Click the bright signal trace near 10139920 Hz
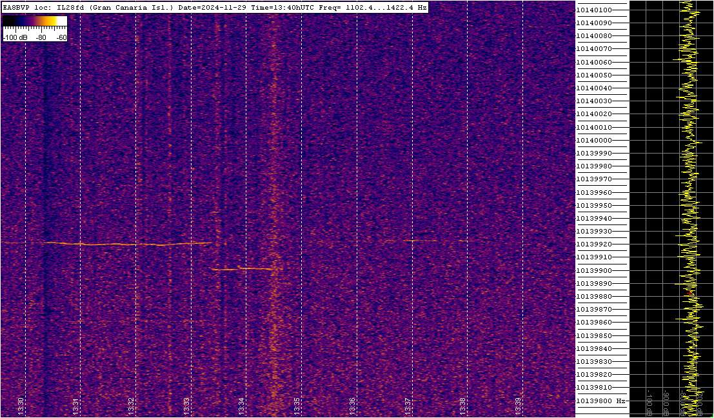This screenshot has height=418, width=714. point(128,244)
